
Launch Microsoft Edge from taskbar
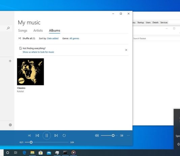pyautogui.click(x=24, y=153)
